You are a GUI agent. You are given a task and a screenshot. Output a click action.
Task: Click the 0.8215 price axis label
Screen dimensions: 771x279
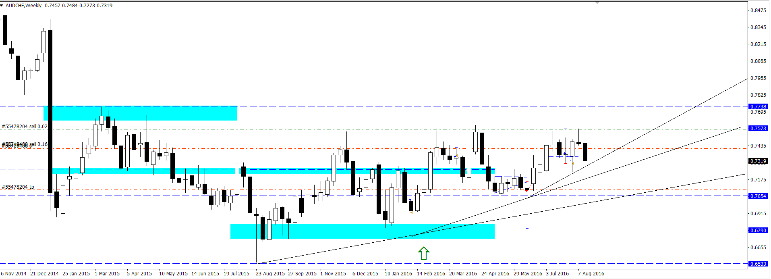758,44
